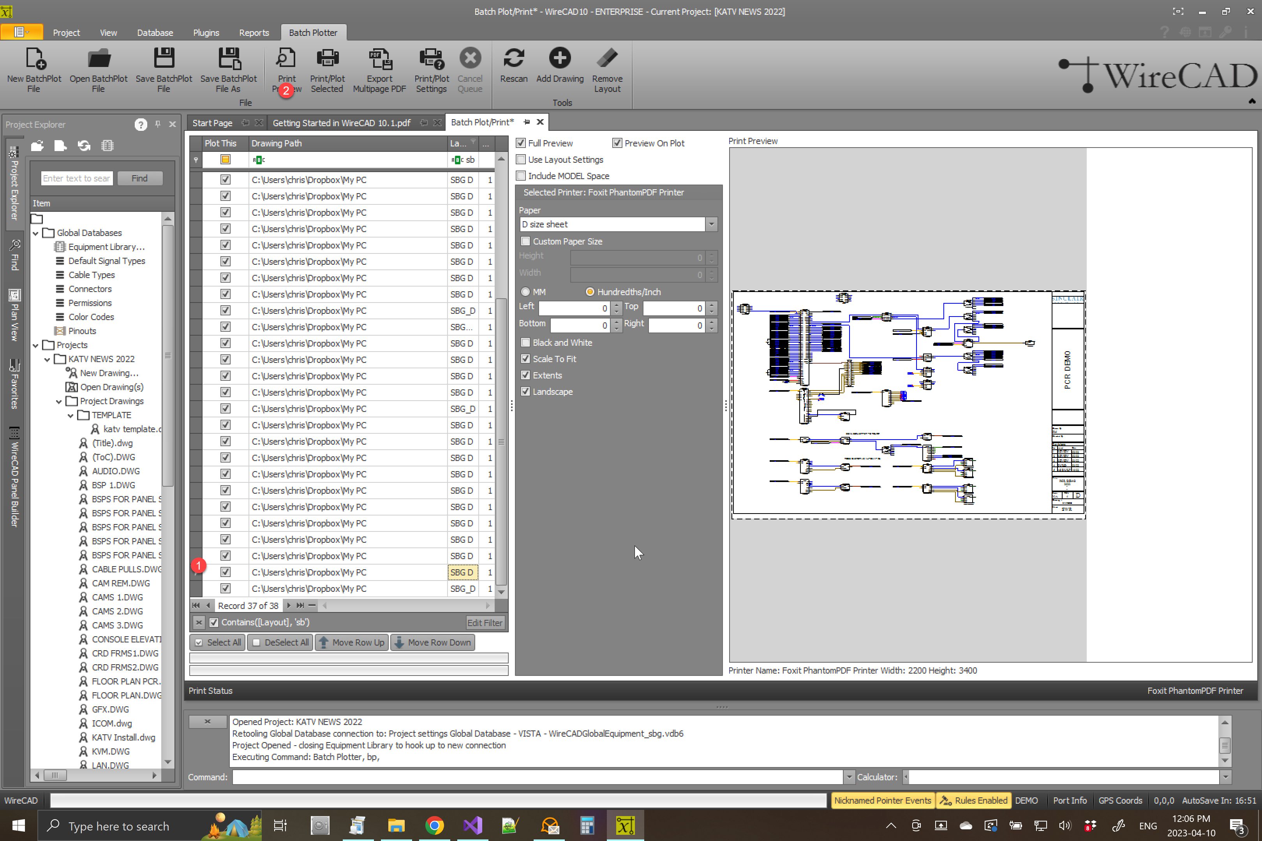Toggle Extents checkbox

pyautogui.click(x=525, y=375)
